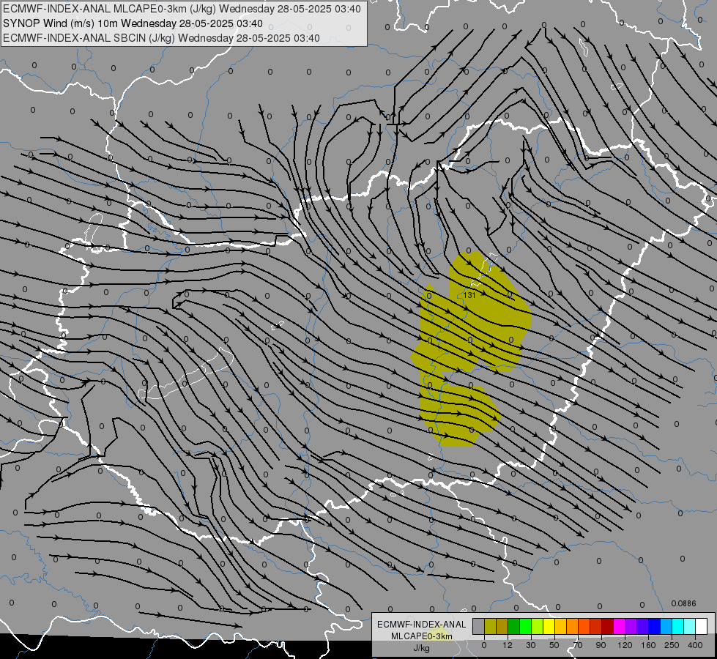Click the legend tick value 400
Image resolution: width=717 pixels, height=659 pixels.
tap(695, 645)
